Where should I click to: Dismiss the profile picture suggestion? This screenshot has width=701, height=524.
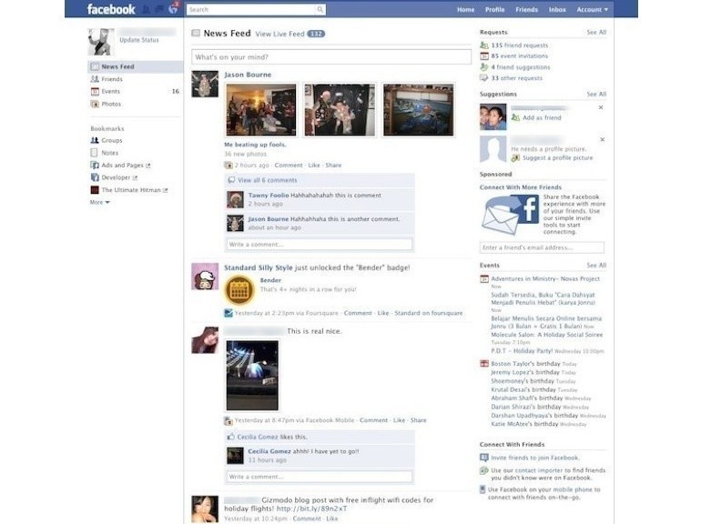pyautogui.click(x=602, y=140)
